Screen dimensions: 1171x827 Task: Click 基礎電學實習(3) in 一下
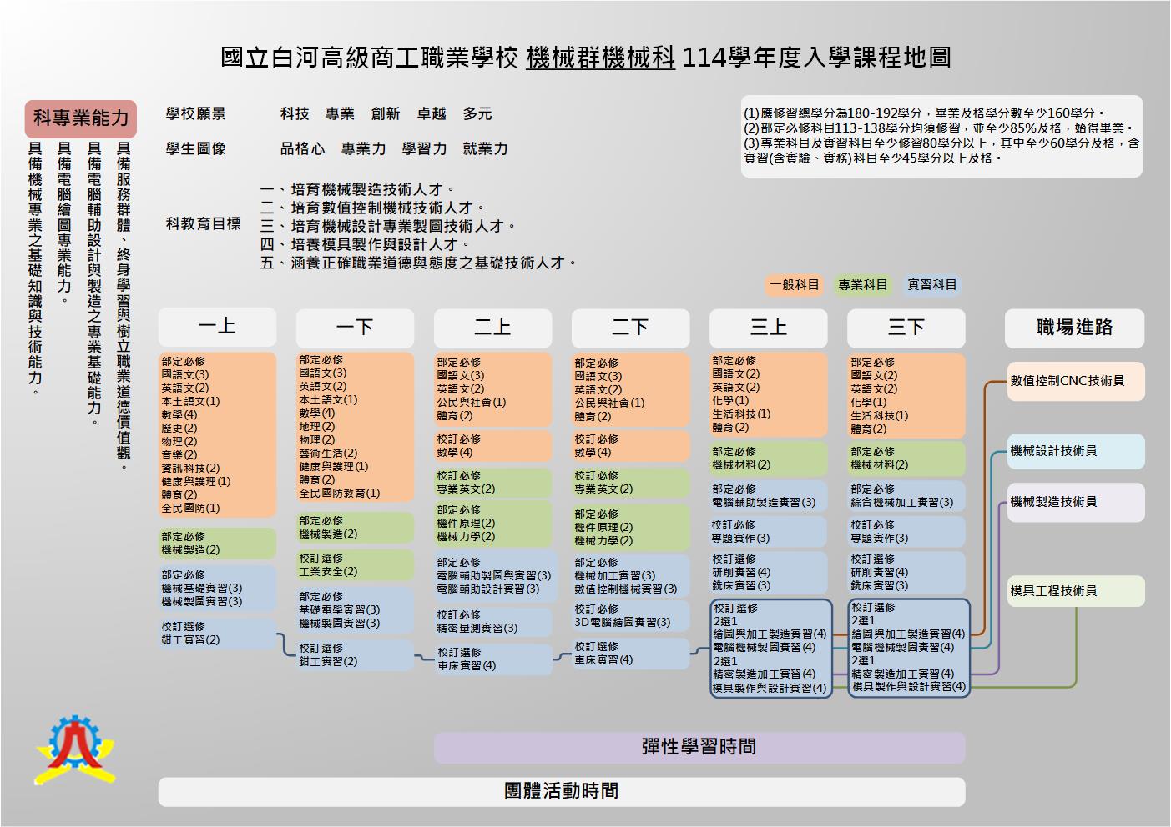pyautogui.click(x=340, y=610)
